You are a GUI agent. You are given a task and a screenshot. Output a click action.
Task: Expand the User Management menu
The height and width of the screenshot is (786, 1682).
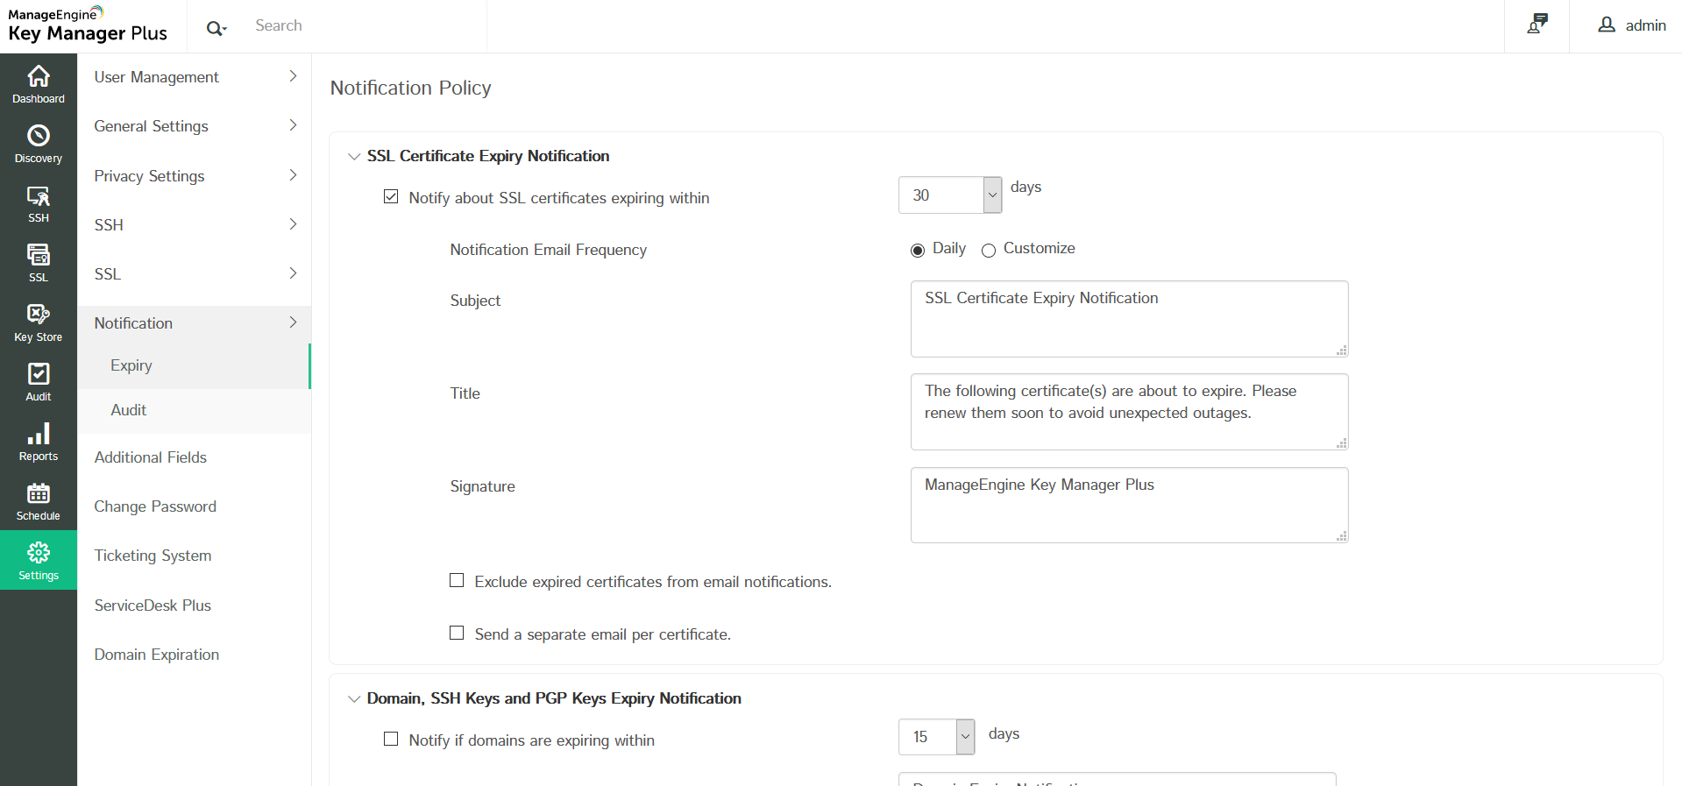point(195,77)
